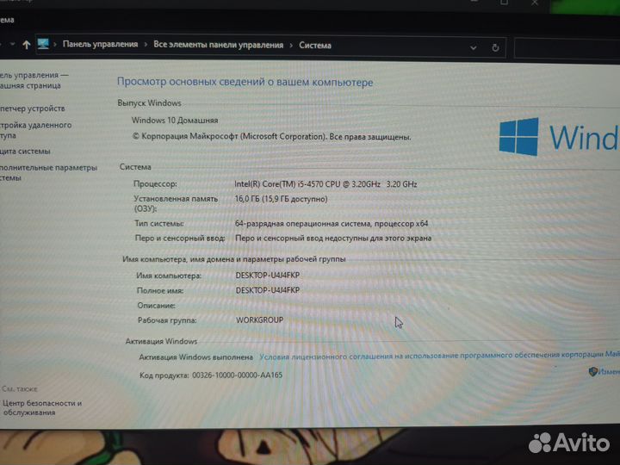Select product code 00326-10000-00000-AA165
This screenshot has height=465, width=620.
[238, 375]
